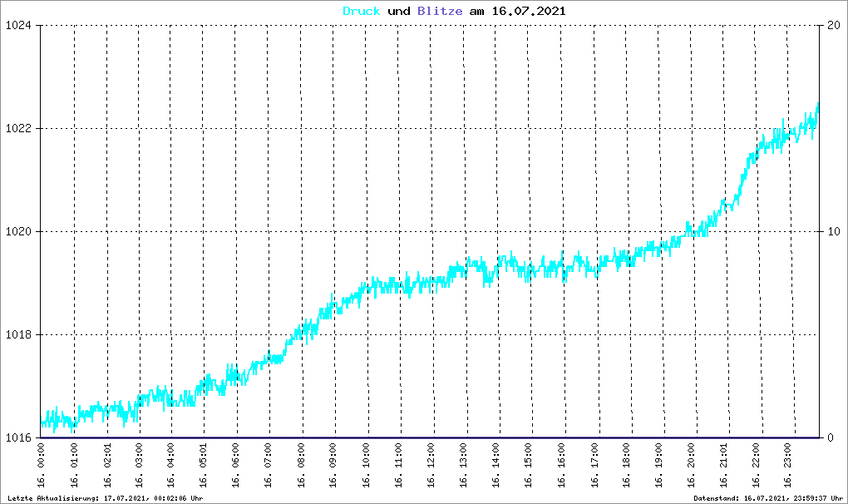
Task: Click the '16. 11:00' time axis label
Action: 399,465
